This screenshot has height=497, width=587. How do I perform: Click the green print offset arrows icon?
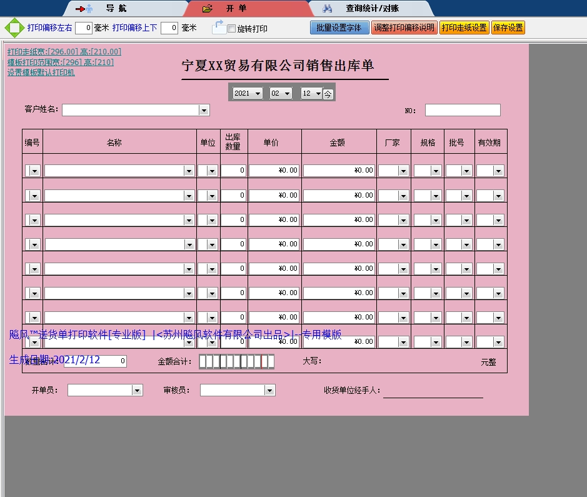tap(14, 28)
